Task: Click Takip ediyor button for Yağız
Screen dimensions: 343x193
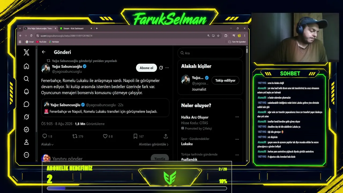Action: [x=225, y=80]
